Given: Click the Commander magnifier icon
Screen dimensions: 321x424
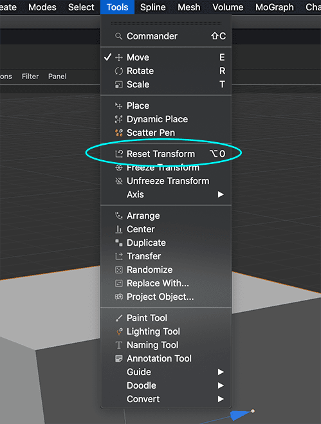Looking at the screenshot, I should click(118, 36).
